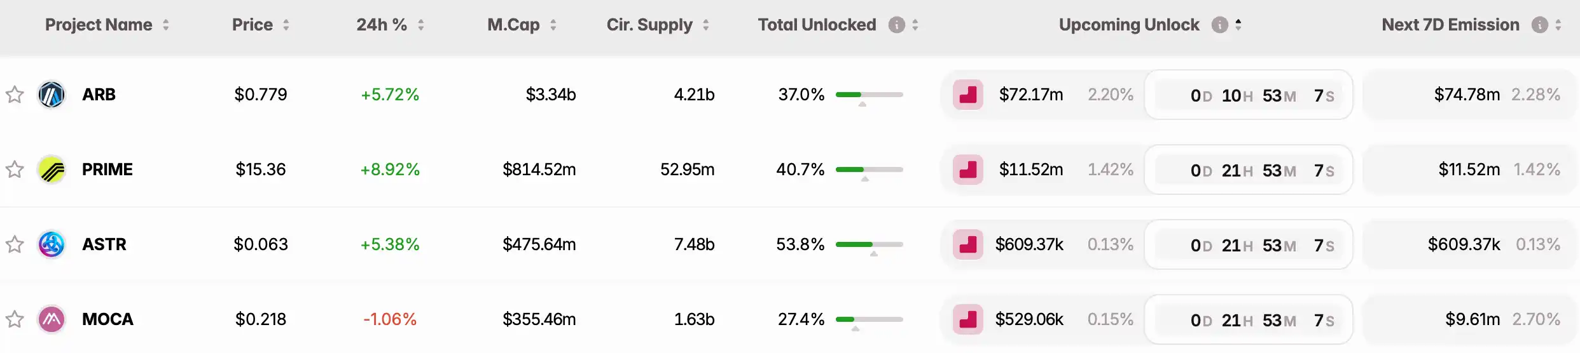
Task: Click the ASTR token logo icon
Action: coord(52,244)
